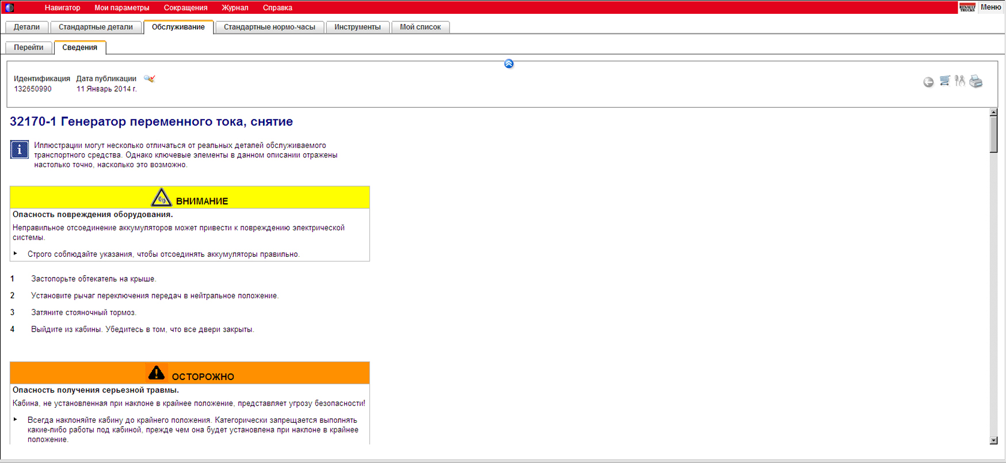Open the tools icon with screwdriver and pliers
This screenshot has height=463, width=1006.
click(x=959, y=81)
